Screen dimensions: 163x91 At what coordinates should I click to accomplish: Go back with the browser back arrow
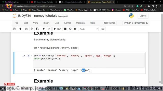(x=3, y=6)
